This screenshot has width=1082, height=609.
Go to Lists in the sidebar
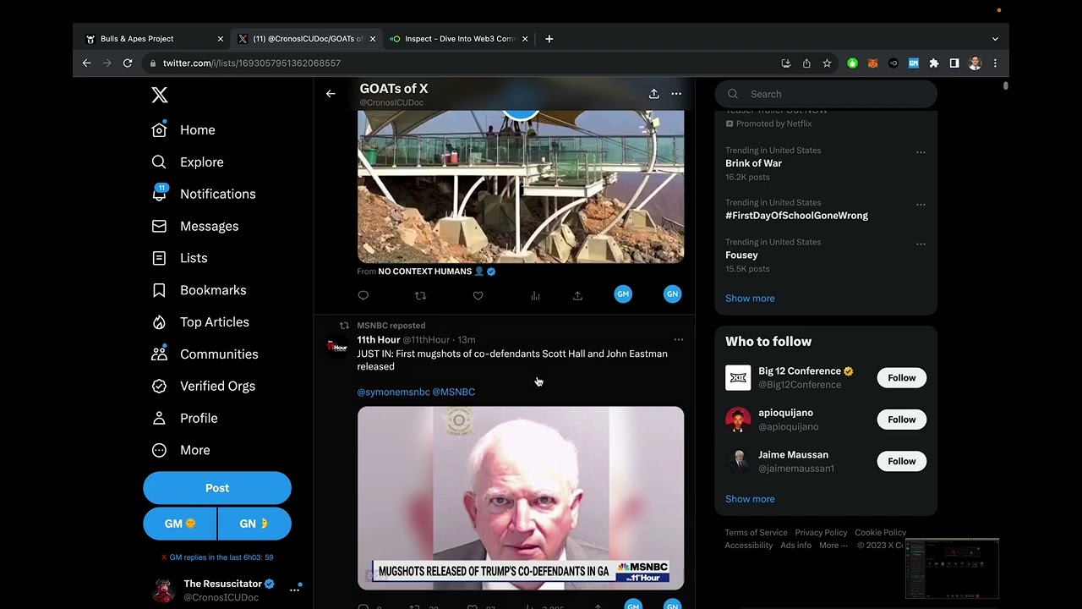[179, 258]
